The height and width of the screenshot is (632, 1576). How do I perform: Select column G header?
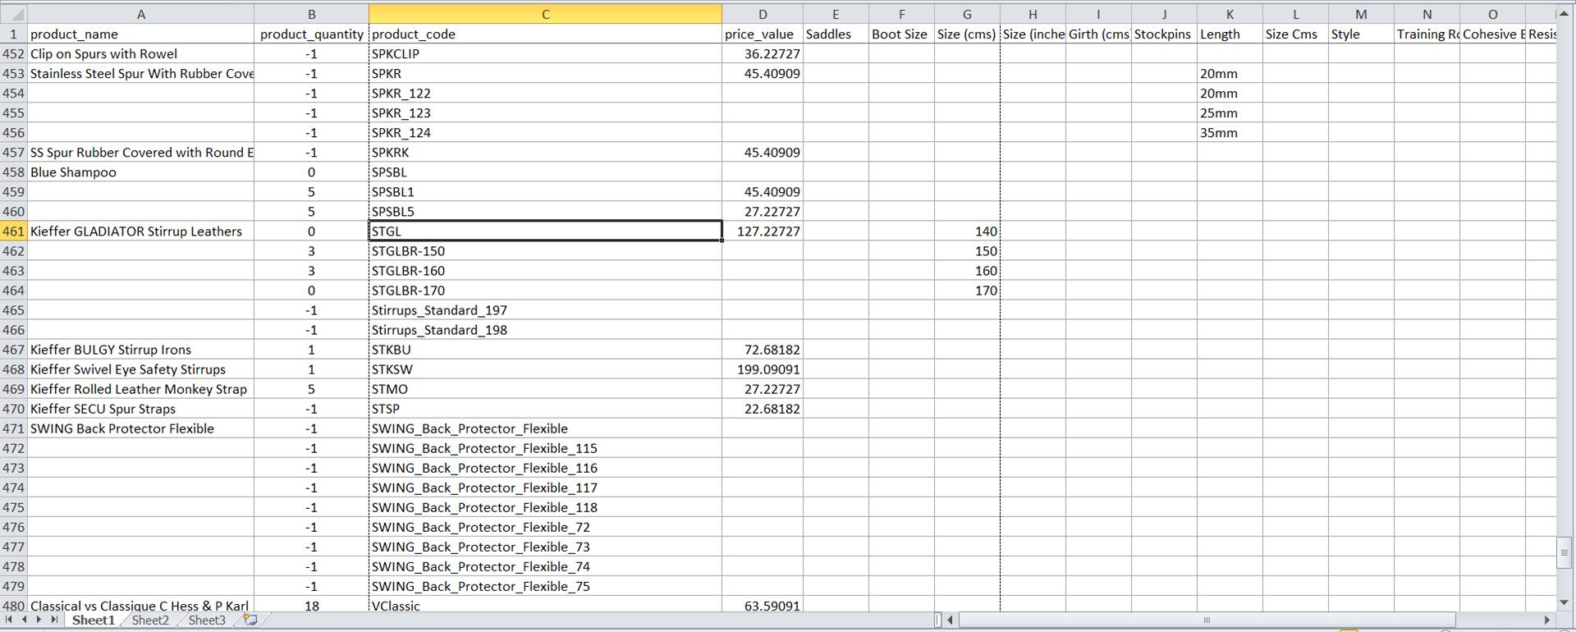(967, 14)
